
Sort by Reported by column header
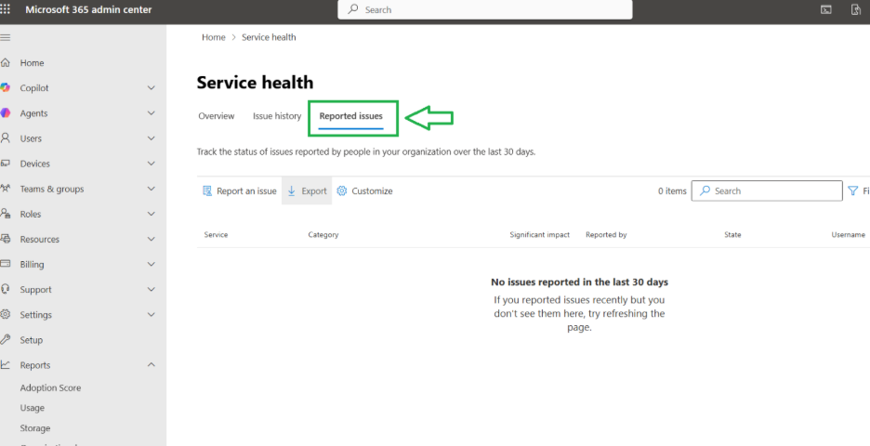pyautogui.click(x=606, y=235)
